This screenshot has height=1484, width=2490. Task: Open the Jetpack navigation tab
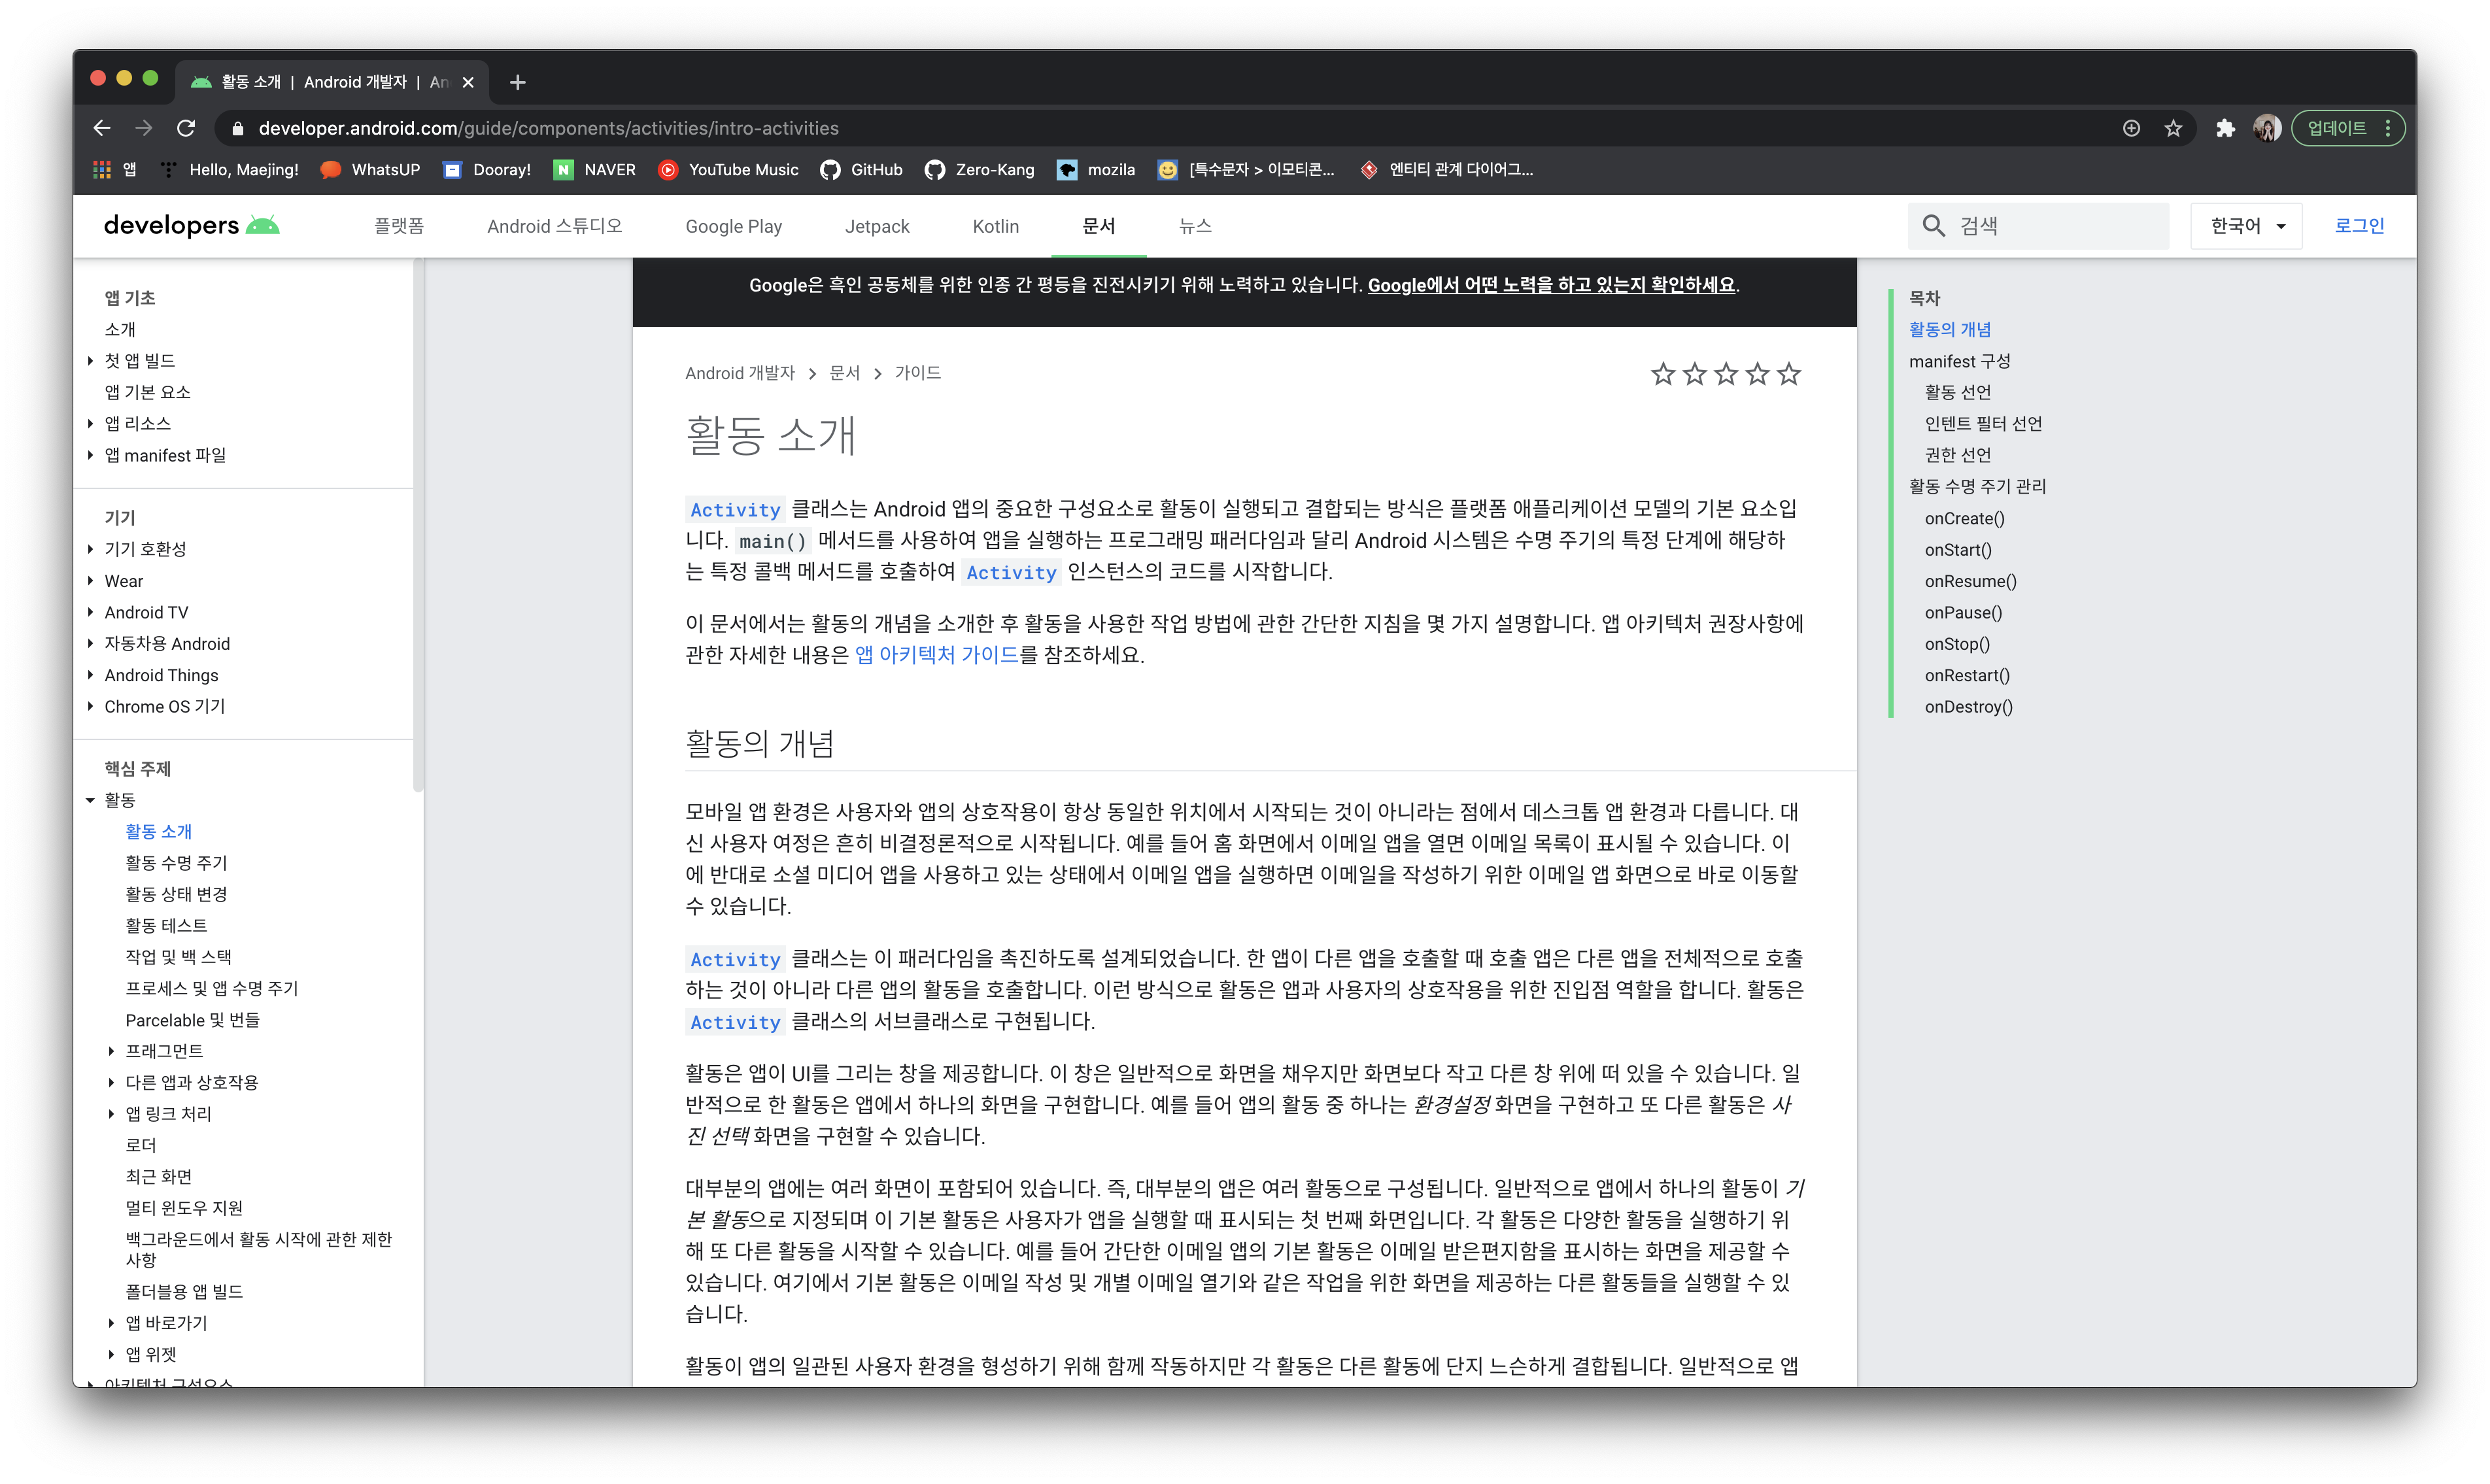[x=877, y=226]
